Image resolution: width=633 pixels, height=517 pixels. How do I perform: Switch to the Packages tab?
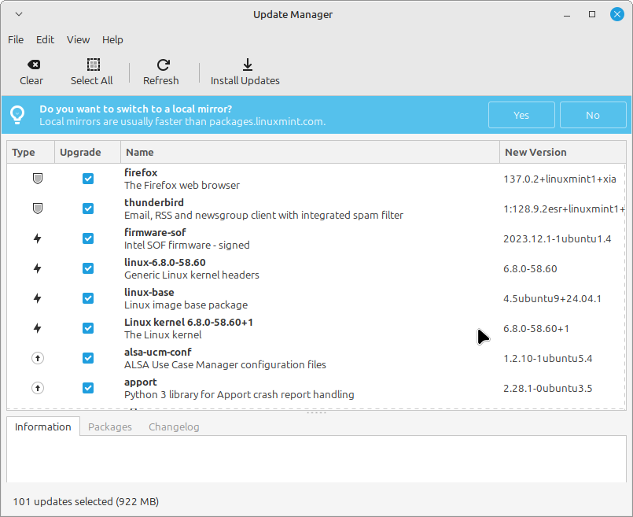(110, 427)
